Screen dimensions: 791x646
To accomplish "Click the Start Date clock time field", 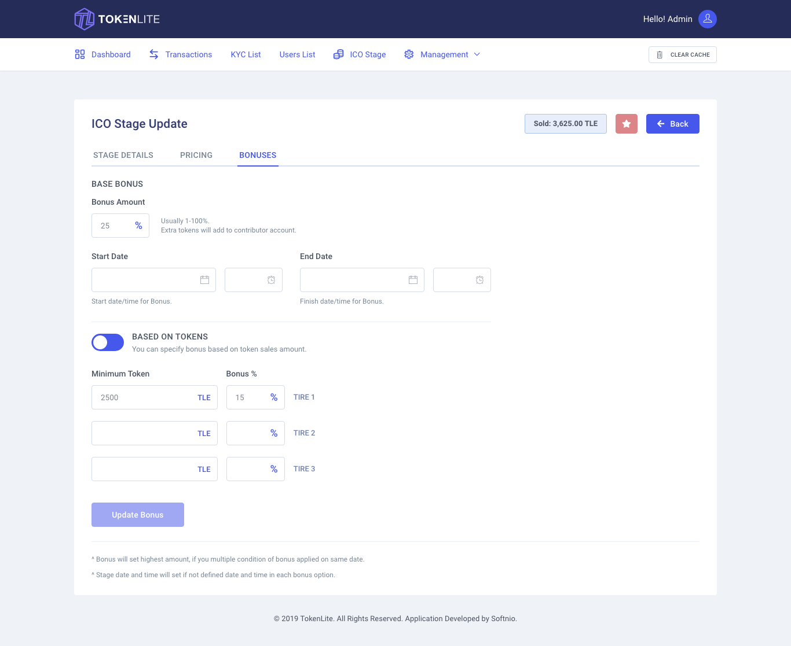I will (253, 280).
